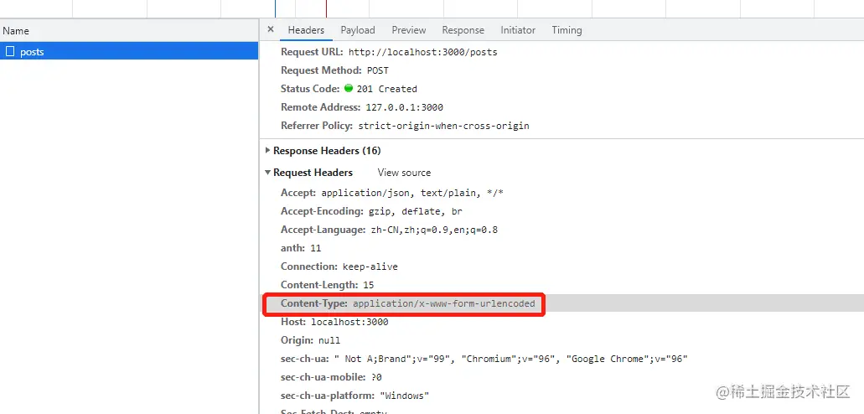Click sec-ch-ua-mobile value ?0

click(x=376, y=378)
